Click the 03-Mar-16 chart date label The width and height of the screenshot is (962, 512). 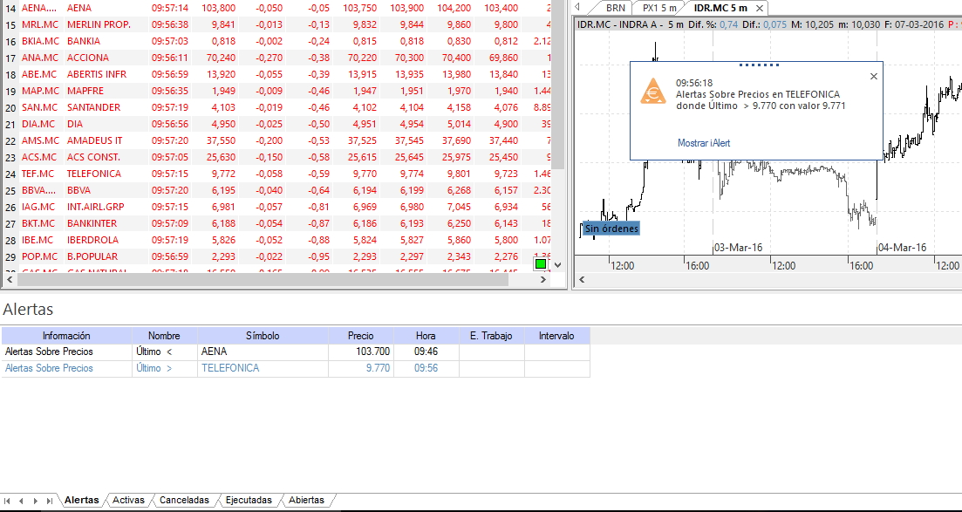point(739,248)
